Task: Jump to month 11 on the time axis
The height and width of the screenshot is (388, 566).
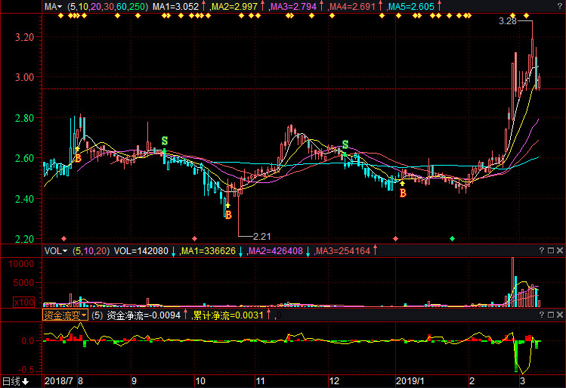Action: (260, 380)
